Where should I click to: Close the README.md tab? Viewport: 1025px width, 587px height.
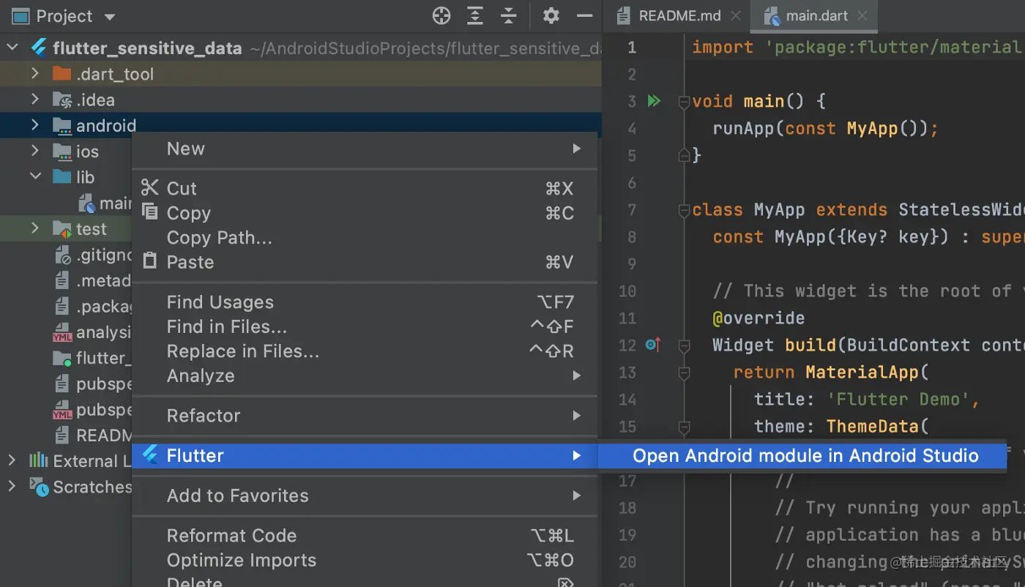(736, 15)
